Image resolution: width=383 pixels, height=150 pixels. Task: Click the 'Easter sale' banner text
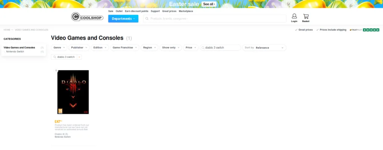tap(184, 4)
